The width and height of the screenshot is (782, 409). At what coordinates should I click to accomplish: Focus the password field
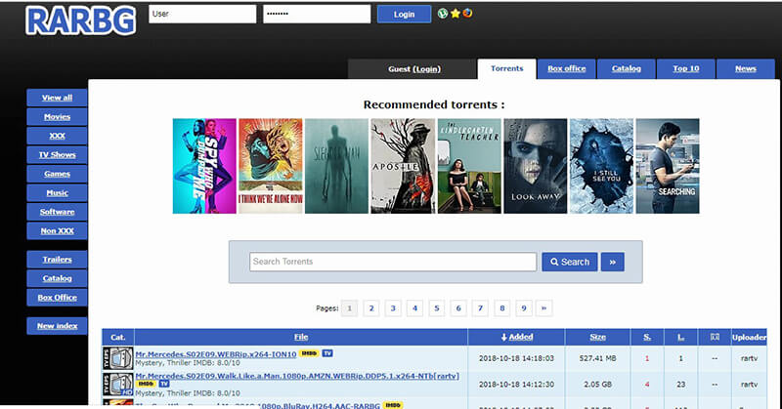pyautogui.click(x=317, y=14)
